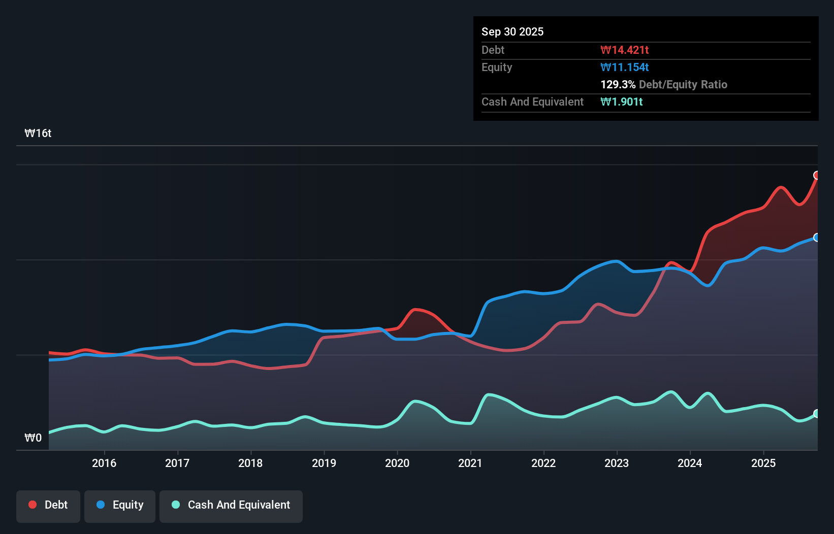Click the 2025 x-axis label
This screenshot has width=834, height=534.
763,463
